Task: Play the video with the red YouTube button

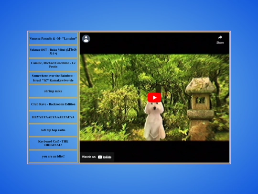Action: coord(154,98)
